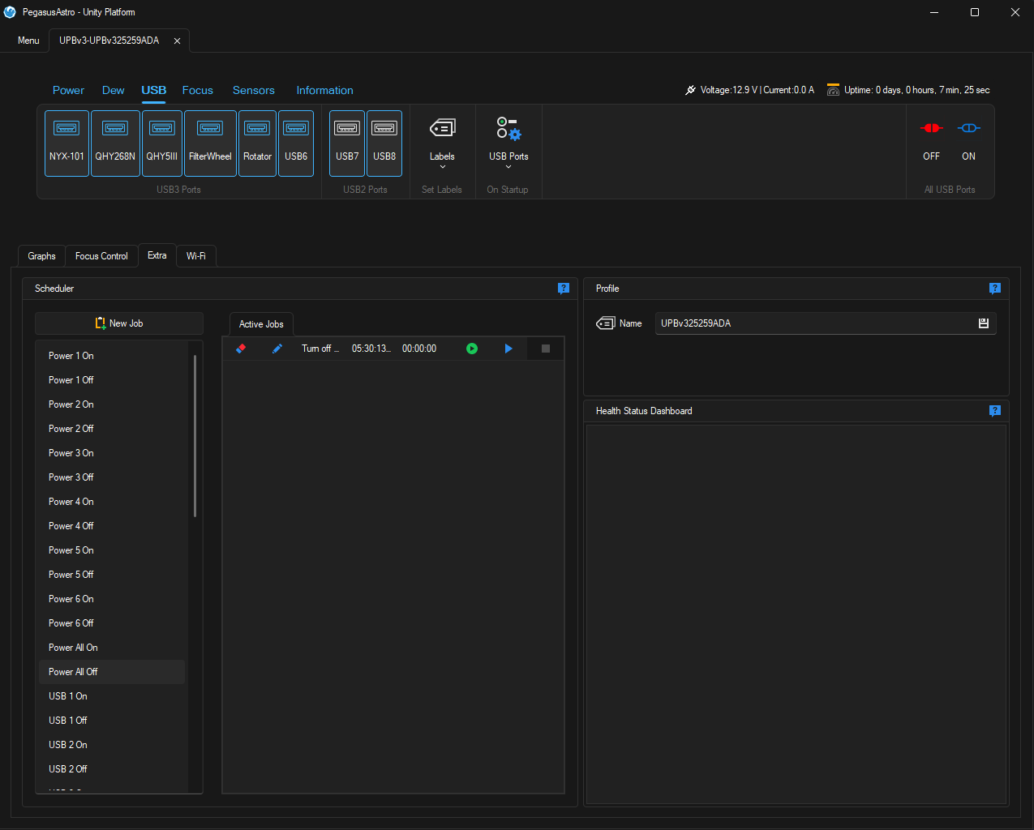Edit the Turn off job with pencil icon
Image resolution: width=1034 pixels, height=830 pixels.
click(x=277, y=349)
